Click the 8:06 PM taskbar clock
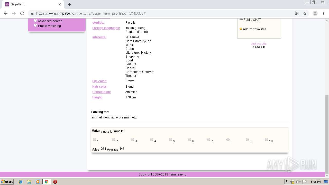329x185 pixels. 316,182
